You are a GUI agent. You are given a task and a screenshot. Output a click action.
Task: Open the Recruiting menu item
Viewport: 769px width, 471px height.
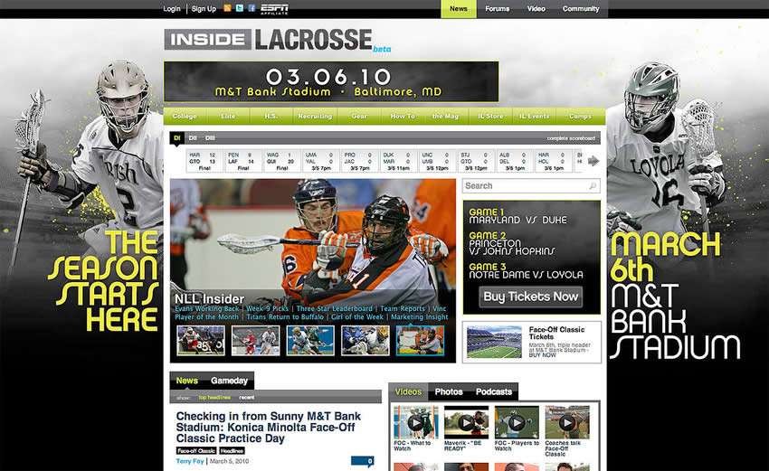pyautogui.click(x=315, y=116)
